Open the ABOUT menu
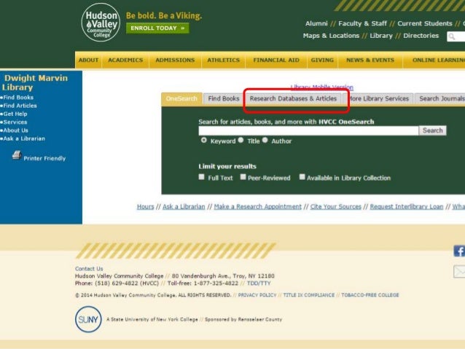 point(88,60)
